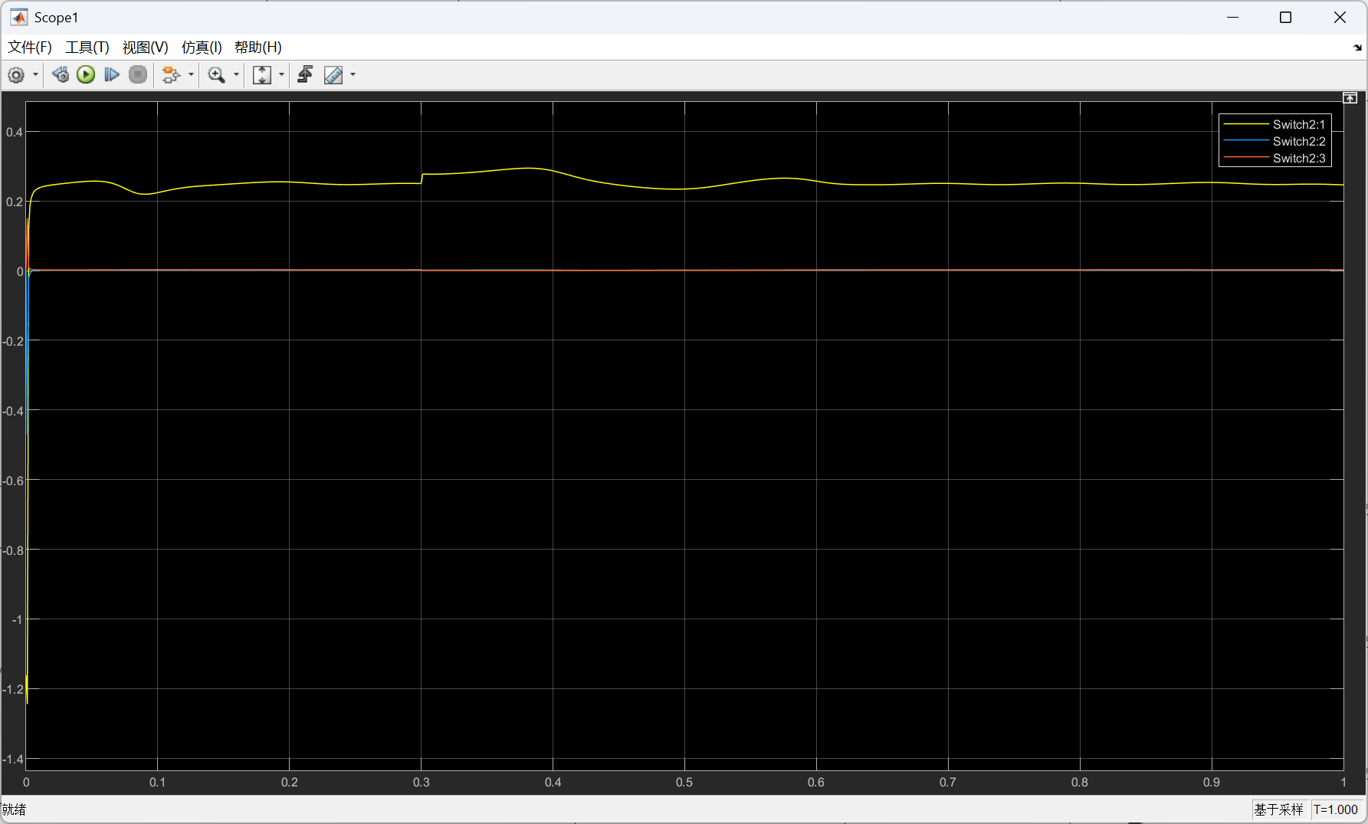This screenshot has height=824, width=1368.
Task: Click the Step Forward button
Action: [112, 75]
